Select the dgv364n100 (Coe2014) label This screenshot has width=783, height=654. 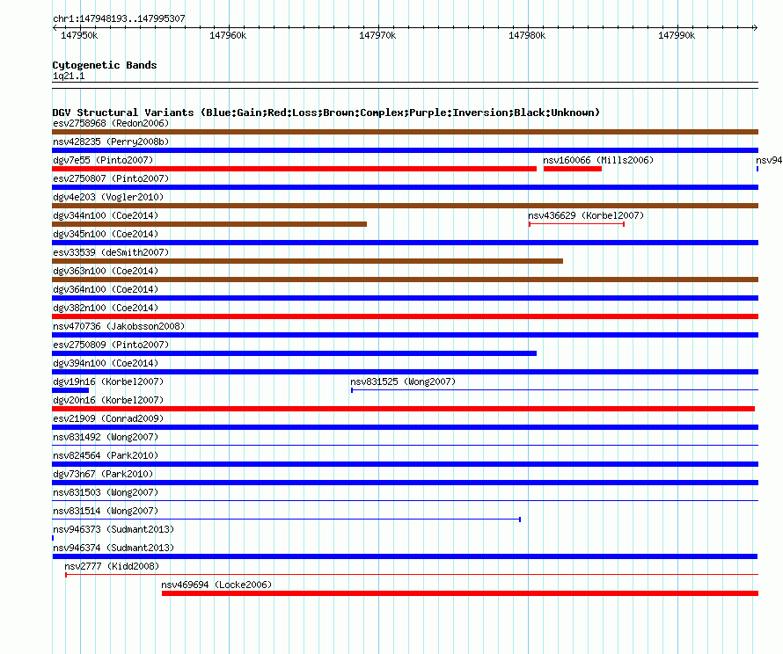click(106, 289)
